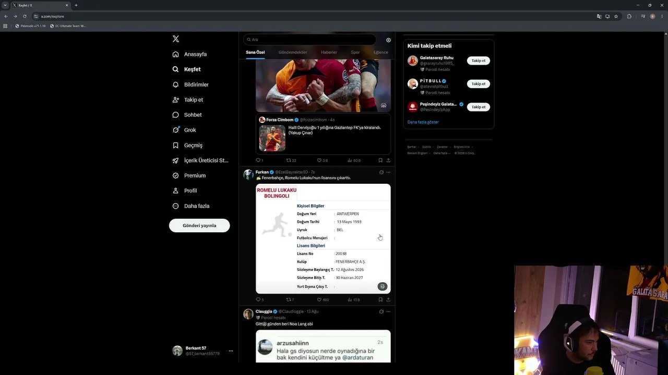Open the Şartlar footer link
This screenshot has height=375, width=668.
[412, 147]
